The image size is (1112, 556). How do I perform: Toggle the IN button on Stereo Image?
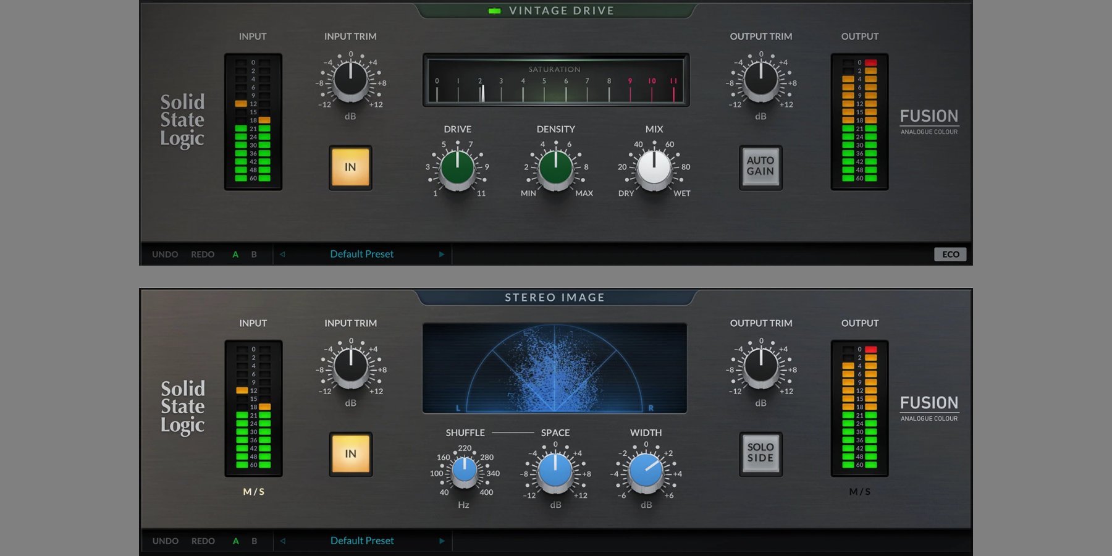350,453
